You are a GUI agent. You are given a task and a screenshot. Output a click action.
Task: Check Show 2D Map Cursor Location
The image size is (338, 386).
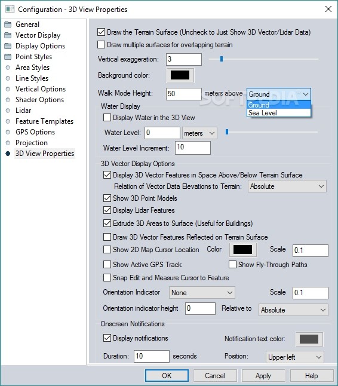(x=107, y=250)
